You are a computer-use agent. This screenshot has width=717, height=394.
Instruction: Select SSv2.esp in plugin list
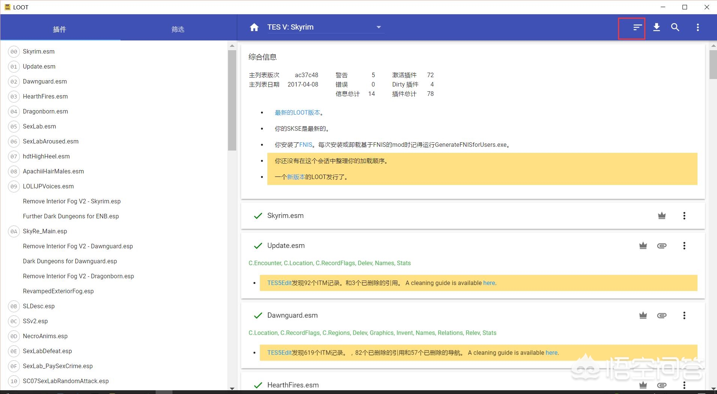[x=35, y=321]
